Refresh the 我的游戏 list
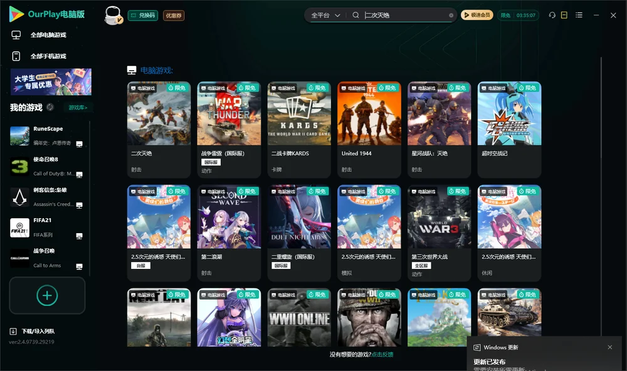Image resolution: width=627 pixels, height=371 pixels. click(x=50, y=107)
